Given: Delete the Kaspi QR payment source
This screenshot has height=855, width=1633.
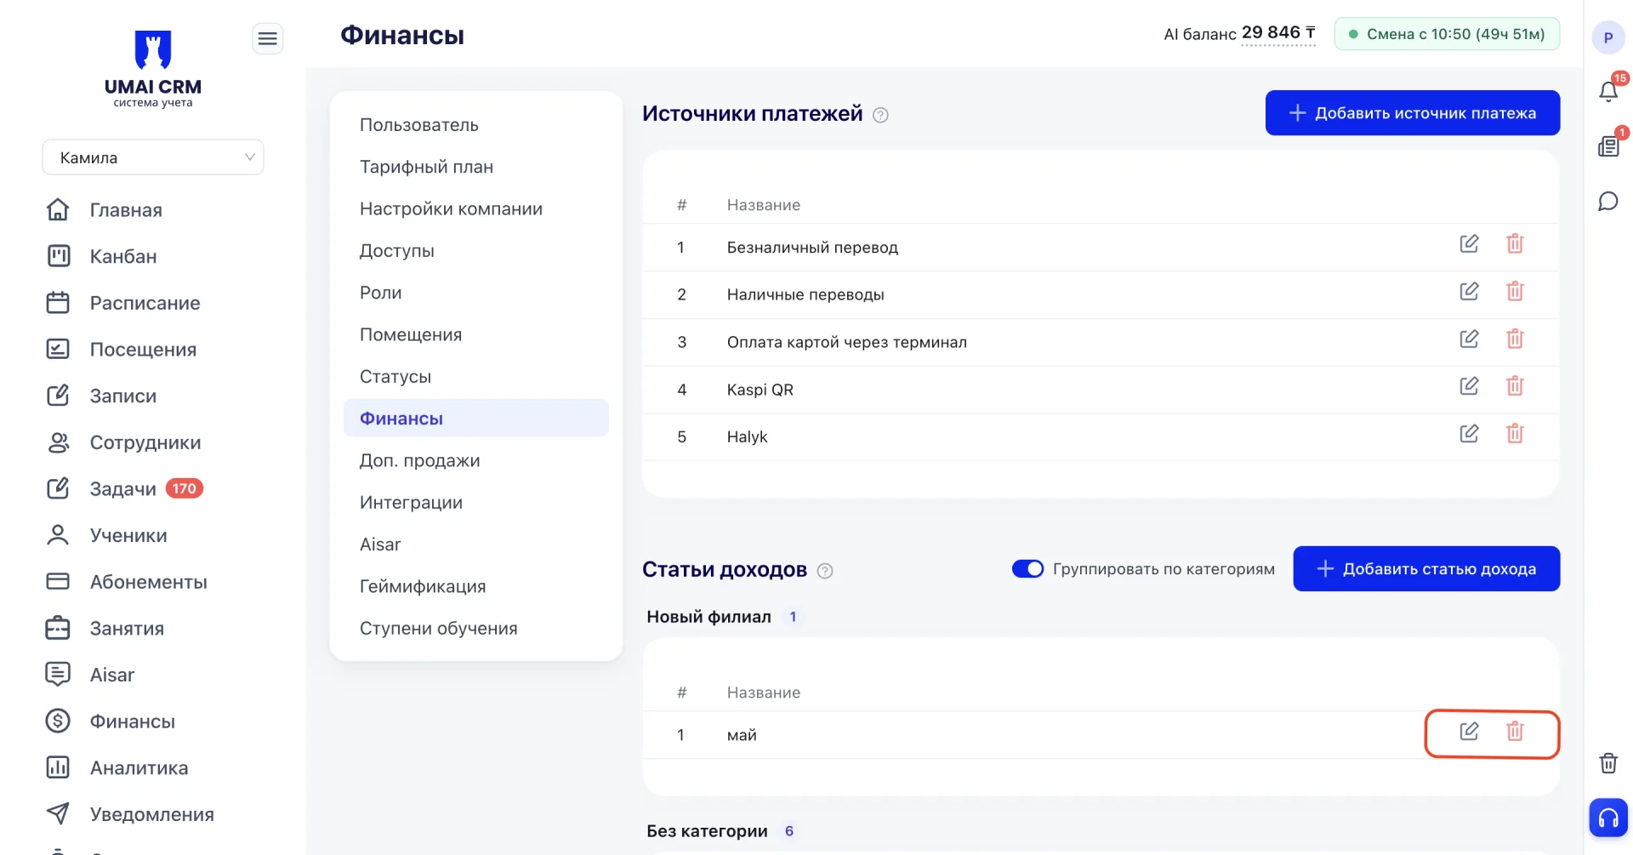Looking at the screenshot, I should click(1515, 386).
